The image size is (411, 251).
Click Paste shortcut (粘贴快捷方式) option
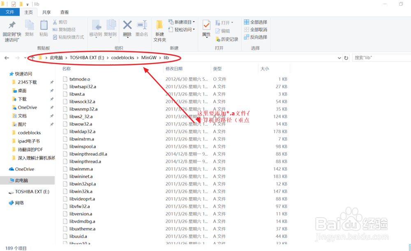point(68,37)
